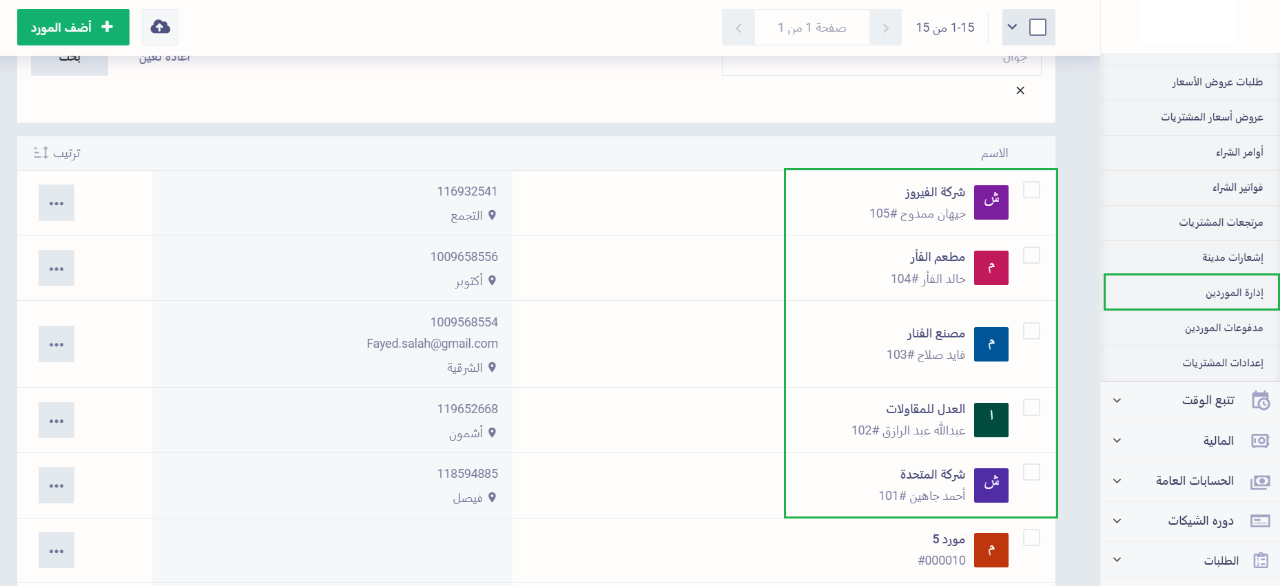The width and height of the screenshot is (1280, 586).
Task: Select the checkbox next to شركة الفيروز
Action: tap(1031, 190)
